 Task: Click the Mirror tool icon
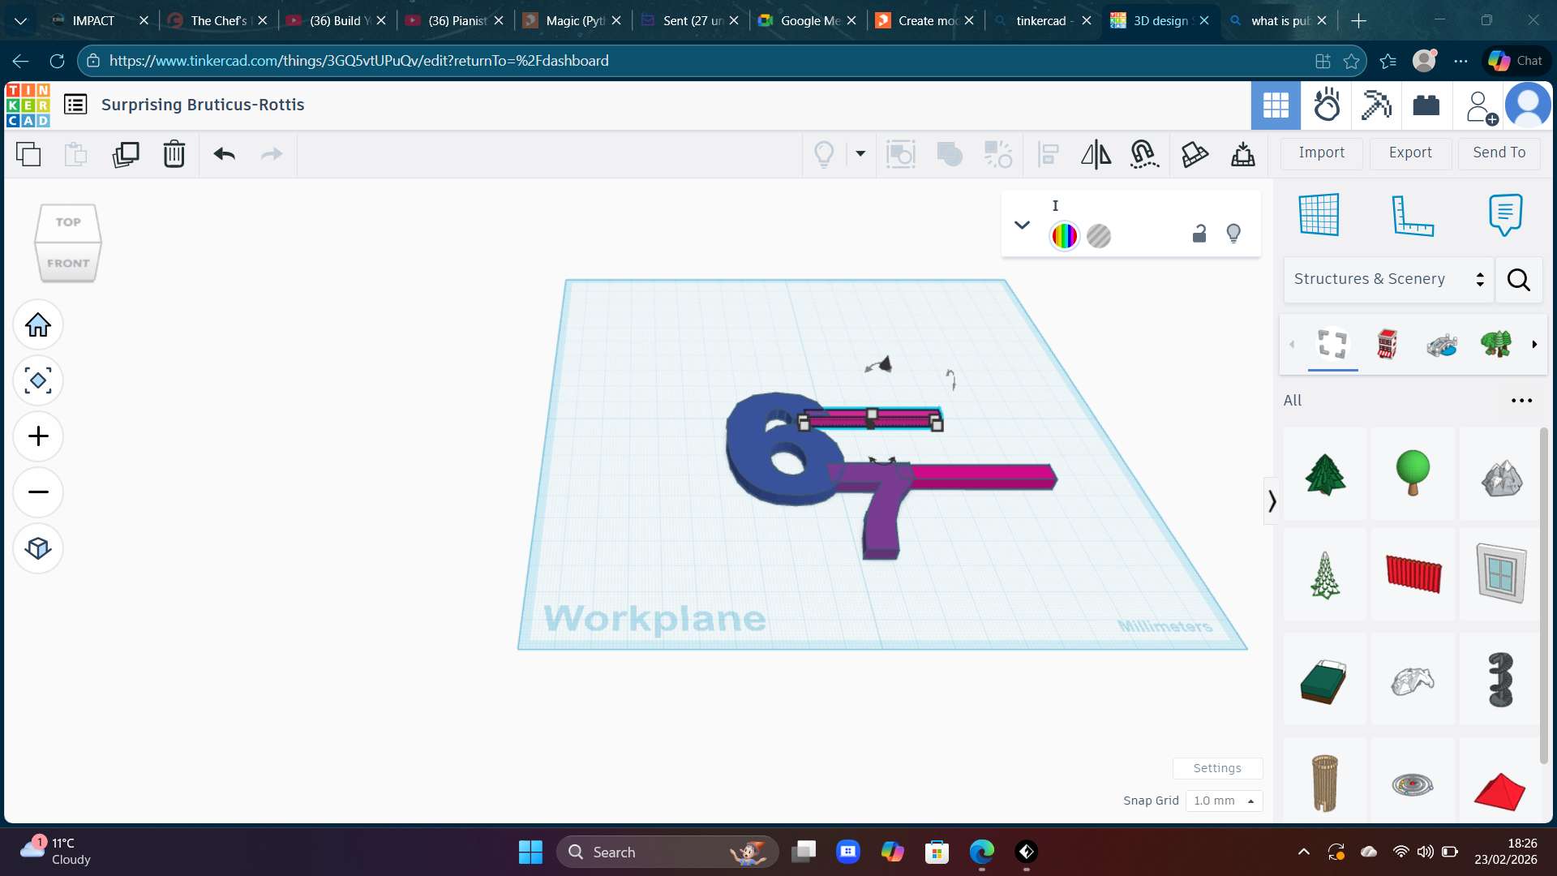(1096, 153)
